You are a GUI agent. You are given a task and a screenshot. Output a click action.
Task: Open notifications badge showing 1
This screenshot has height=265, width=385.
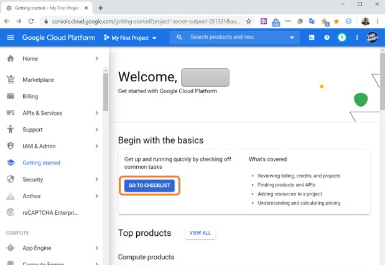pyautogui.click(x=342, y=37)
